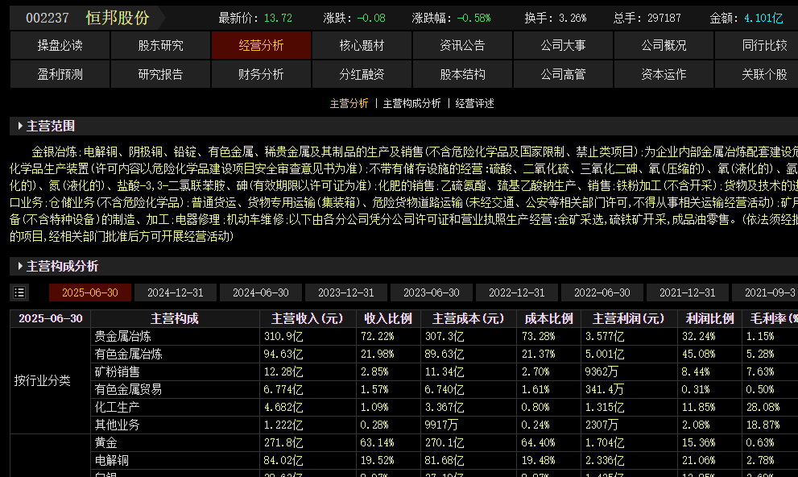Select the 2022-06-30 report period

(x=602, y=292)
